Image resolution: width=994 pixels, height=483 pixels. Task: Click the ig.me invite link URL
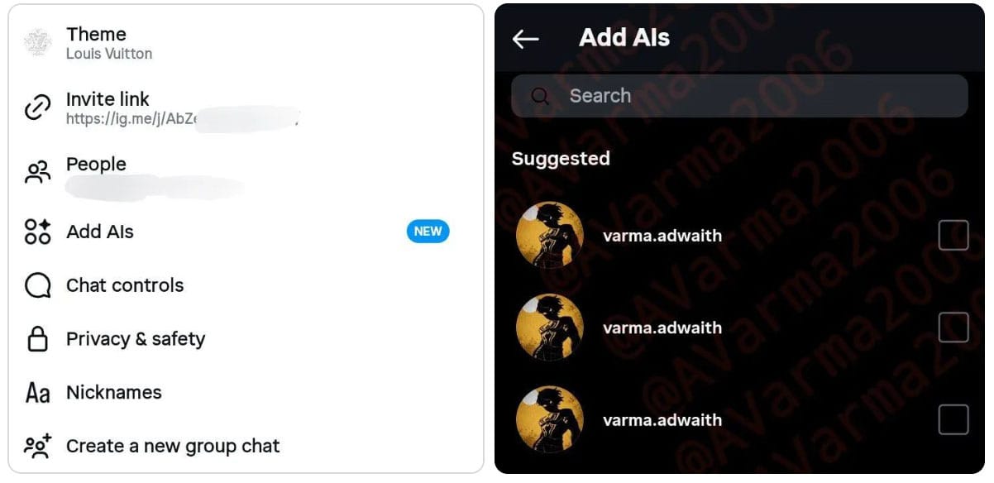[x=182, y=119]
